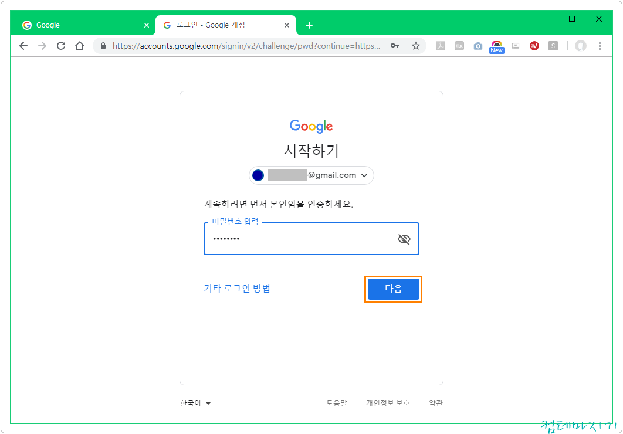This screenshot has width=623, height=434.
Task: Open the PDF extension icon
Action: (x=440, y=46)
